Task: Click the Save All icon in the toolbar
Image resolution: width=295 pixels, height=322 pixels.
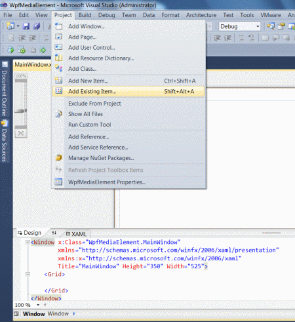Action: (37, 26)
